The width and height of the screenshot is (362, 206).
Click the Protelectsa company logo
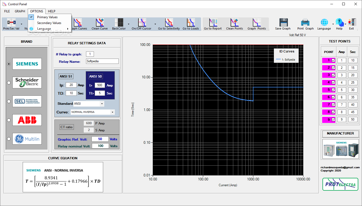point(340,184)
